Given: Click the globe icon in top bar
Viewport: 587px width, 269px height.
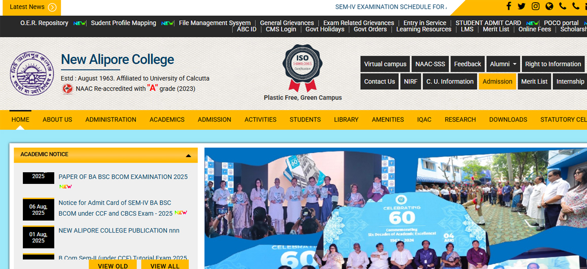Looking at the screenshot, I should pos(549,6).
